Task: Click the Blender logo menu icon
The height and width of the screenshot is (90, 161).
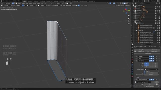Action: click(1, 1)
